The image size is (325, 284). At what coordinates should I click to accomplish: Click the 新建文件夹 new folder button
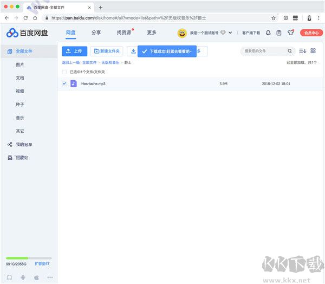click(x=107, y=51)
